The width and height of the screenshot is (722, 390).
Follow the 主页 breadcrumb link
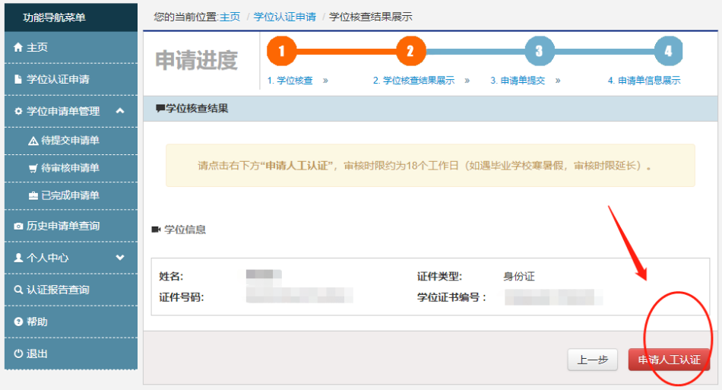(230, 16)
